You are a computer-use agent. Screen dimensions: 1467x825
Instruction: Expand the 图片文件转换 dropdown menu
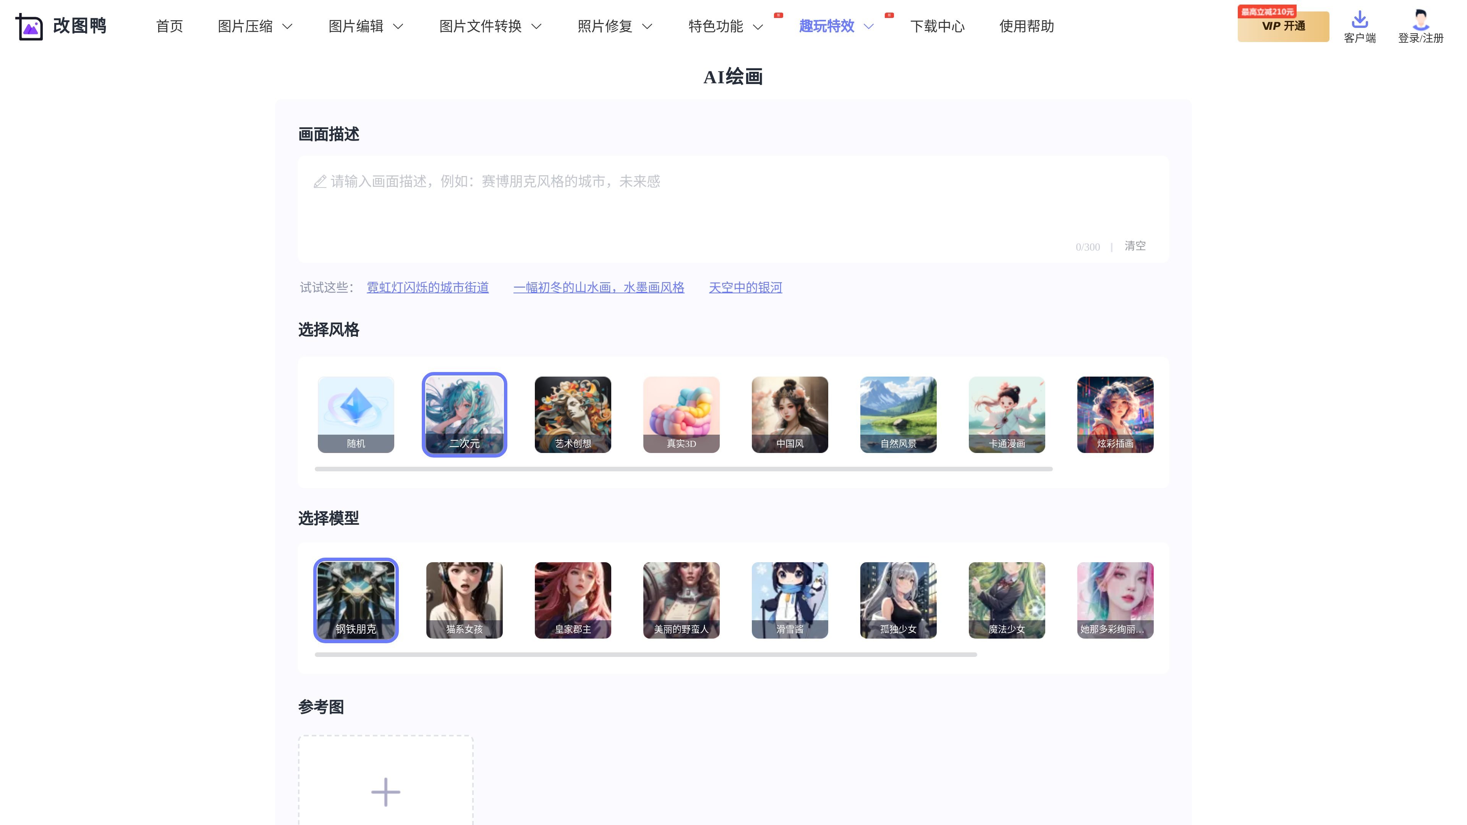490,26
